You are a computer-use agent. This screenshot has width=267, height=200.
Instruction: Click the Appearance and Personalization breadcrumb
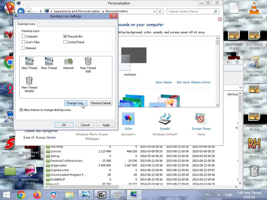[77, 11]
